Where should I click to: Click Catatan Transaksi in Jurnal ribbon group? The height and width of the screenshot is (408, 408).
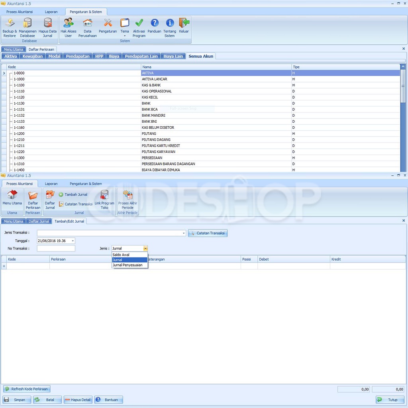point(75,204)
